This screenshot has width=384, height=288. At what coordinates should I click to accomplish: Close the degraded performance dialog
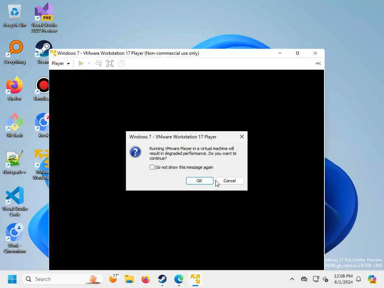click(x=242, y=136)
